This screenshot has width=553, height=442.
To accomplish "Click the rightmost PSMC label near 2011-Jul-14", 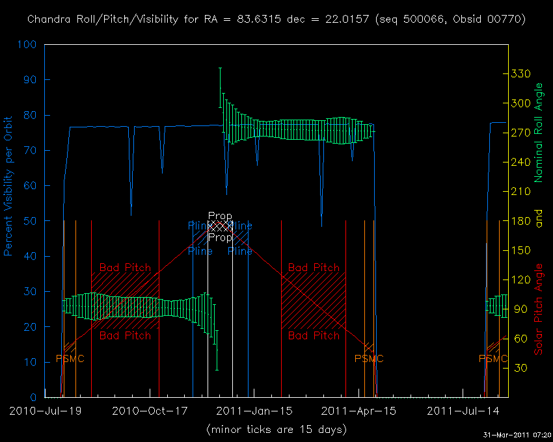I will point(493,359).
